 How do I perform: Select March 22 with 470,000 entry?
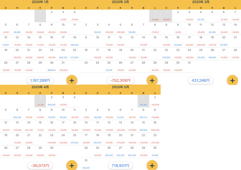166,54
